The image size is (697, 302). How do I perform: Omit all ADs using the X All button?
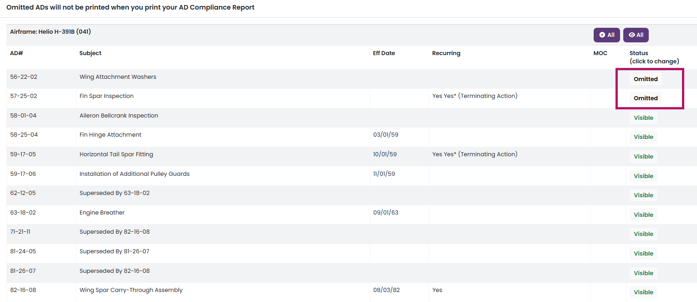(x=606, y=35)
